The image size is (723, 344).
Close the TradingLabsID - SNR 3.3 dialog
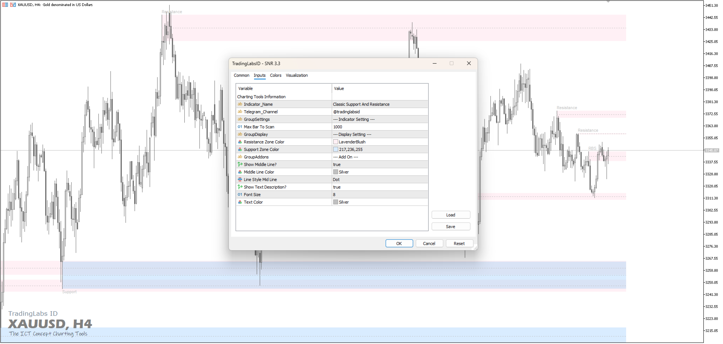click(469, 63)
